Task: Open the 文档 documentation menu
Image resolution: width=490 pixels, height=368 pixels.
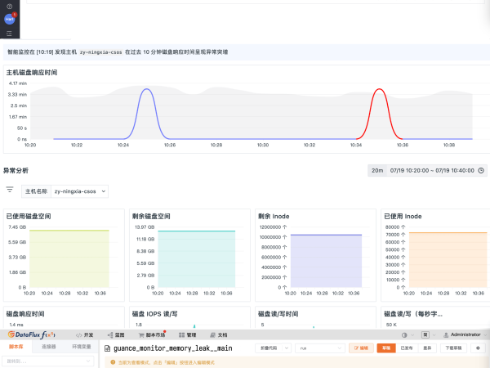Action: 219,335
